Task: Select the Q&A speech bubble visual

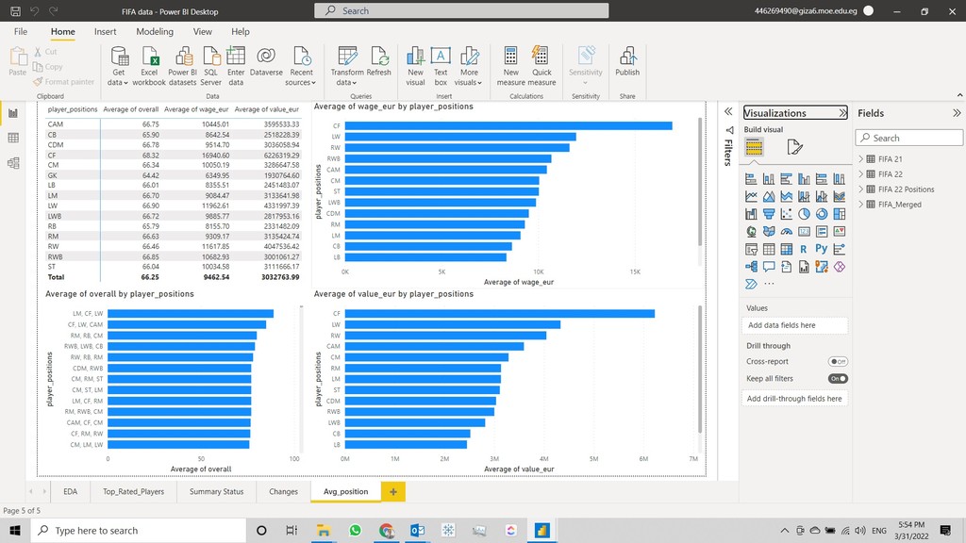Action: click(769, 267)
